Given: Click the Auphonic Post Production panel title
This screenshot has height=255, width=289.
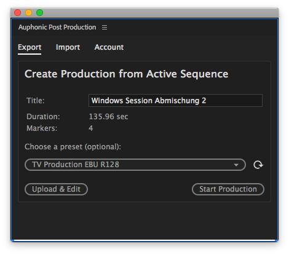Looking at the screenshot, I should 57,27.
